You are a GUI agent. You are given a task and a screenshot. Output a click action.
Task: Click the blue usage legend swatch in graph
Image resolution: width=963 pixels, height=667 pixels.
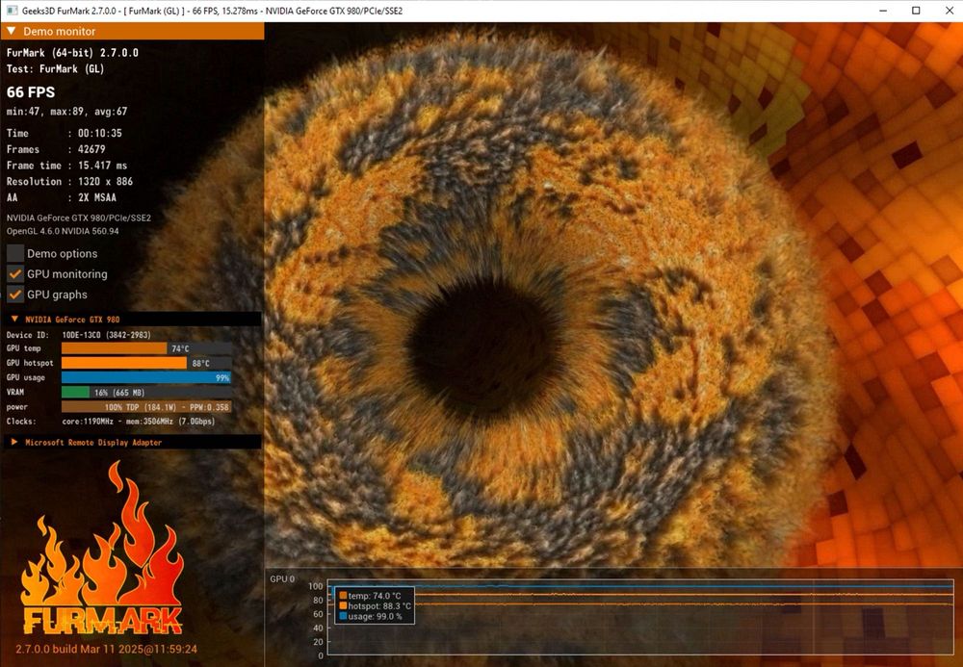pyautogui.click(x=343, y=616)
